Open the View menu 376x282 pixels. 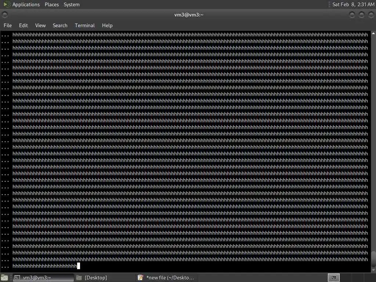pos(40,25)
